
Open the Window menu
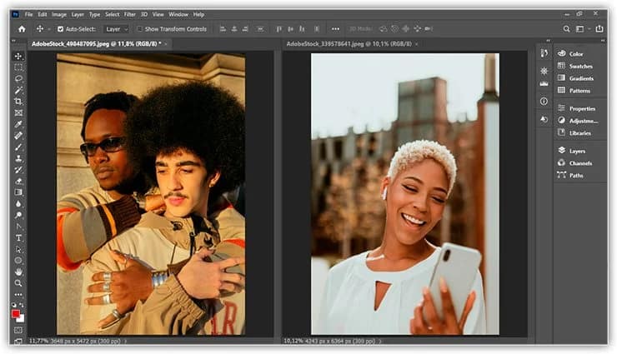[178, 14]
